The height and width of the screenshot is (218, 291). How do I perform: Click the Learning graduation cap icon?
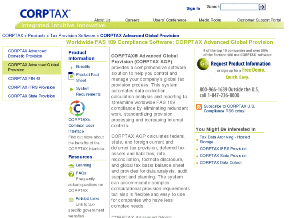click(x=71, y=166)
